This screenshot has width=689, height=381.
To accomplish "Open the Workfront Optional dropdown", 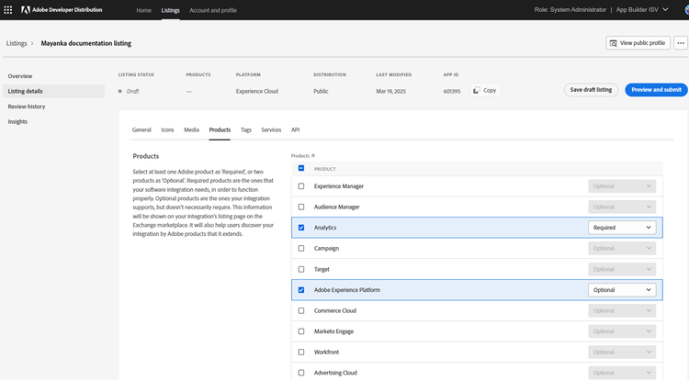I will (x=622, y=352).
